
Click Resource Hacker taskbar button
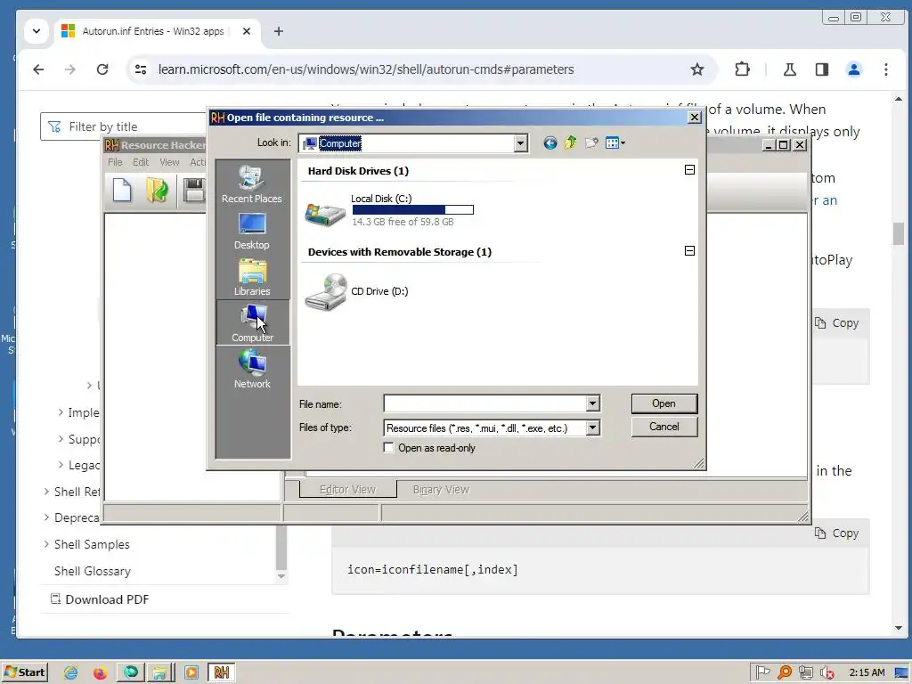tap(221, 673)
